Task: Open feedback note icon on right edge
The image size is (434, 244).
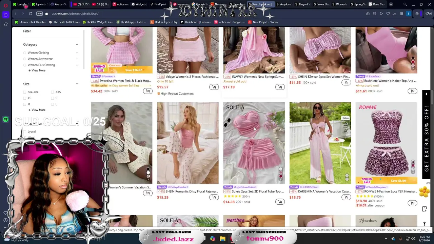Action: pyautogui.click(x=424, y=209)
